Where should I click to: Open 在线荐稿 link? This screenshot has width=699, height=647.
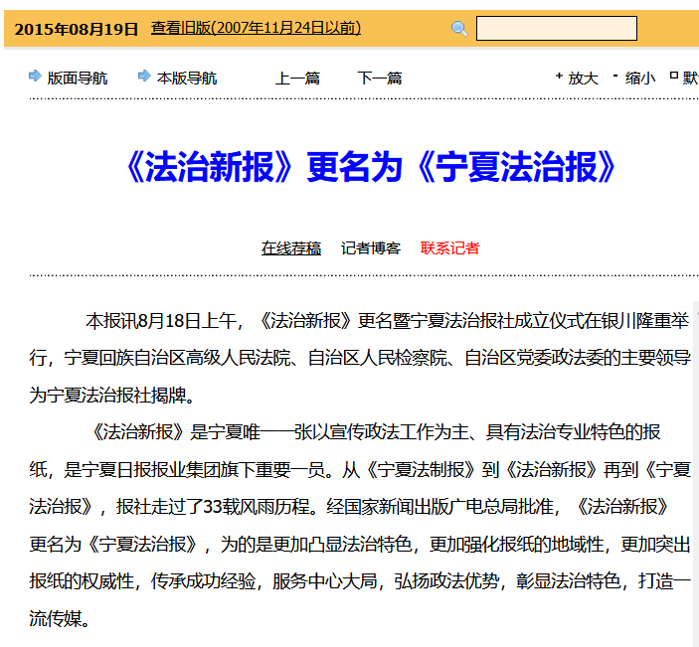point(291,248)
